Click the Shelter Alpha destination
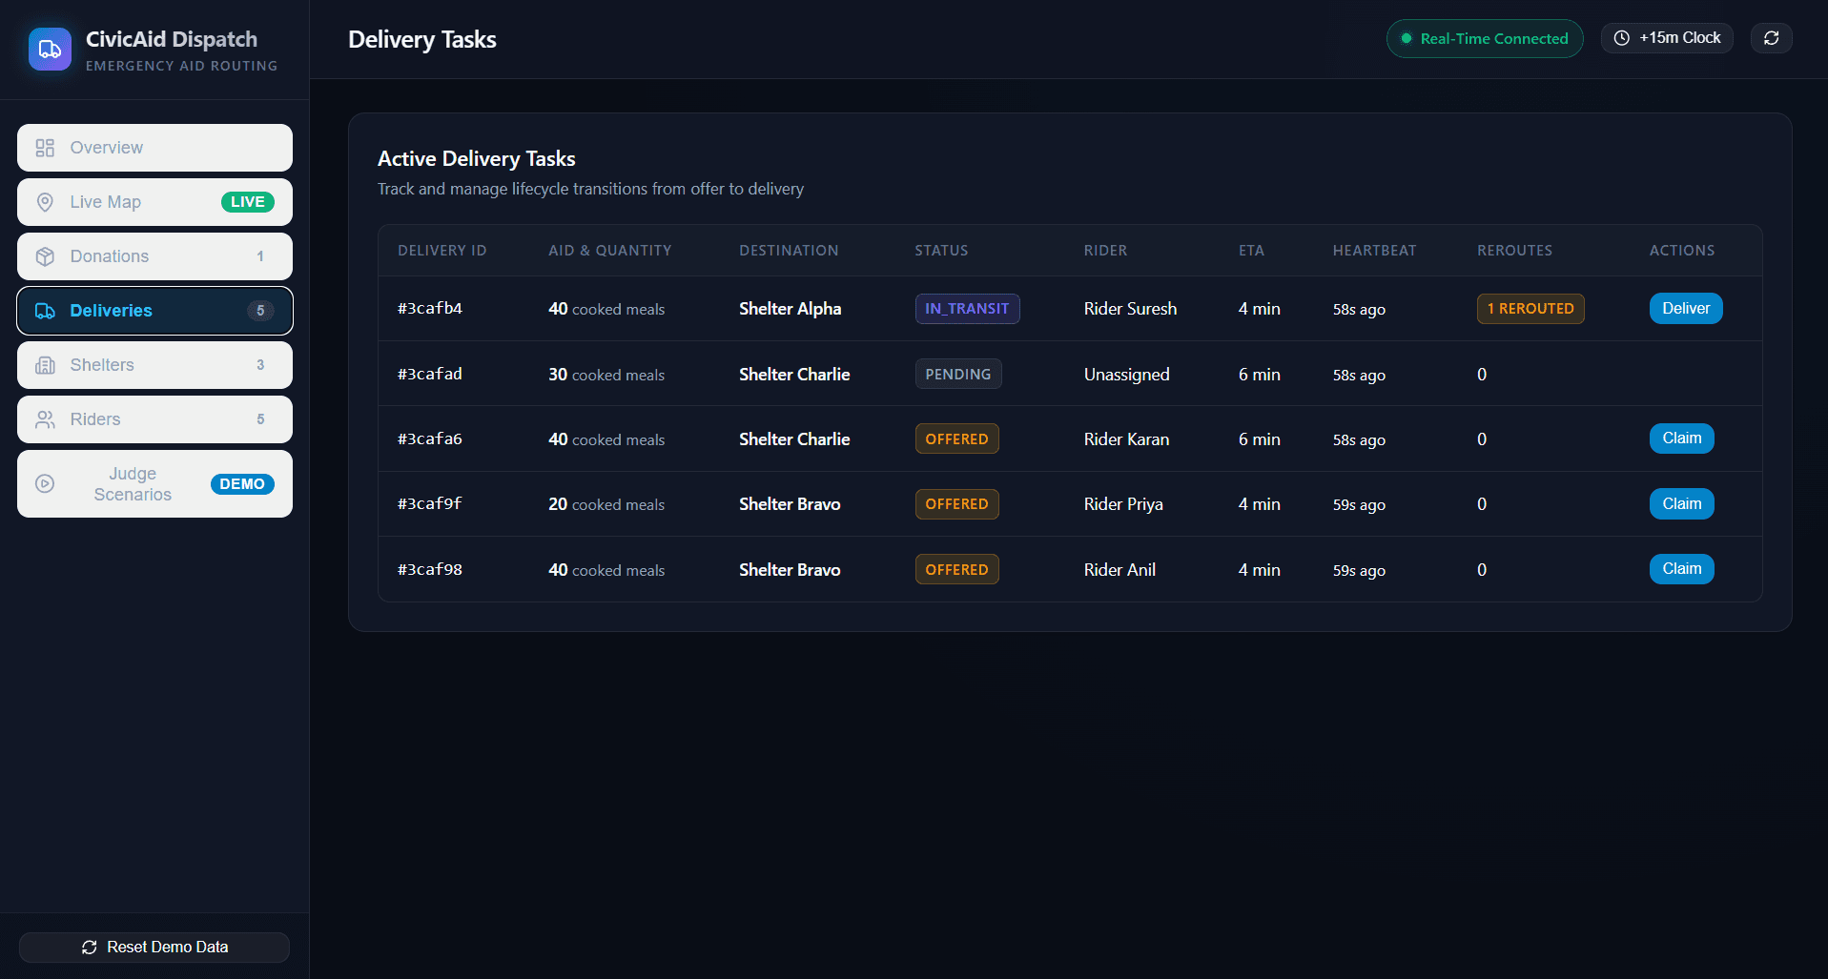 pyautogui.click(x=790, y=309)
